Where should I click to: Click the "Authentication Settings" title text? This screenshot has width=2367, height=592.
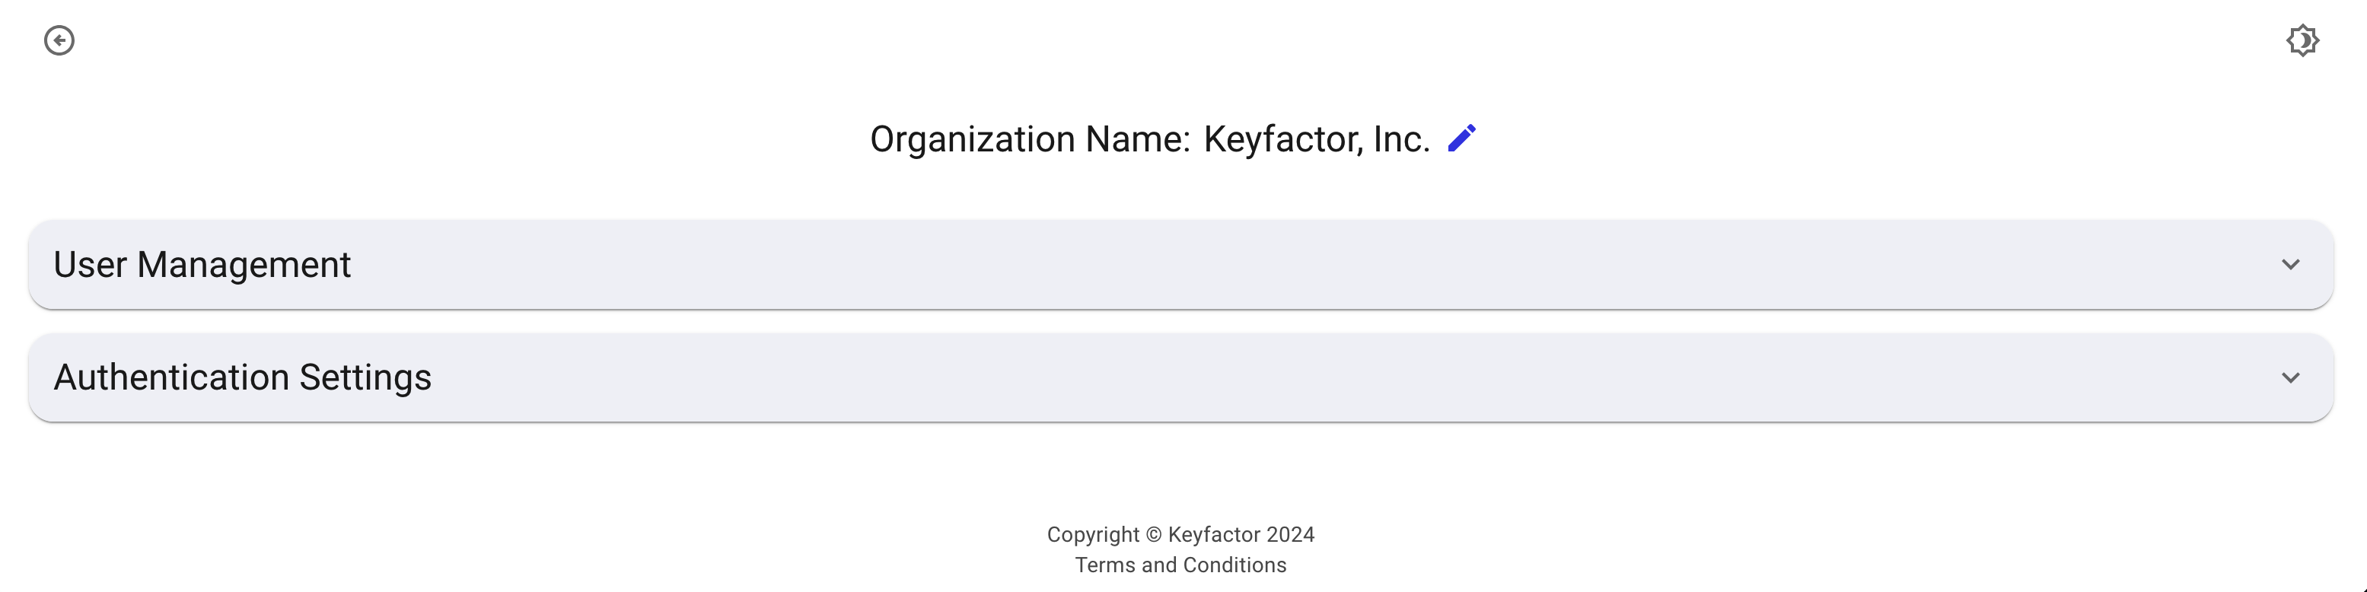[x=243, y=378]
